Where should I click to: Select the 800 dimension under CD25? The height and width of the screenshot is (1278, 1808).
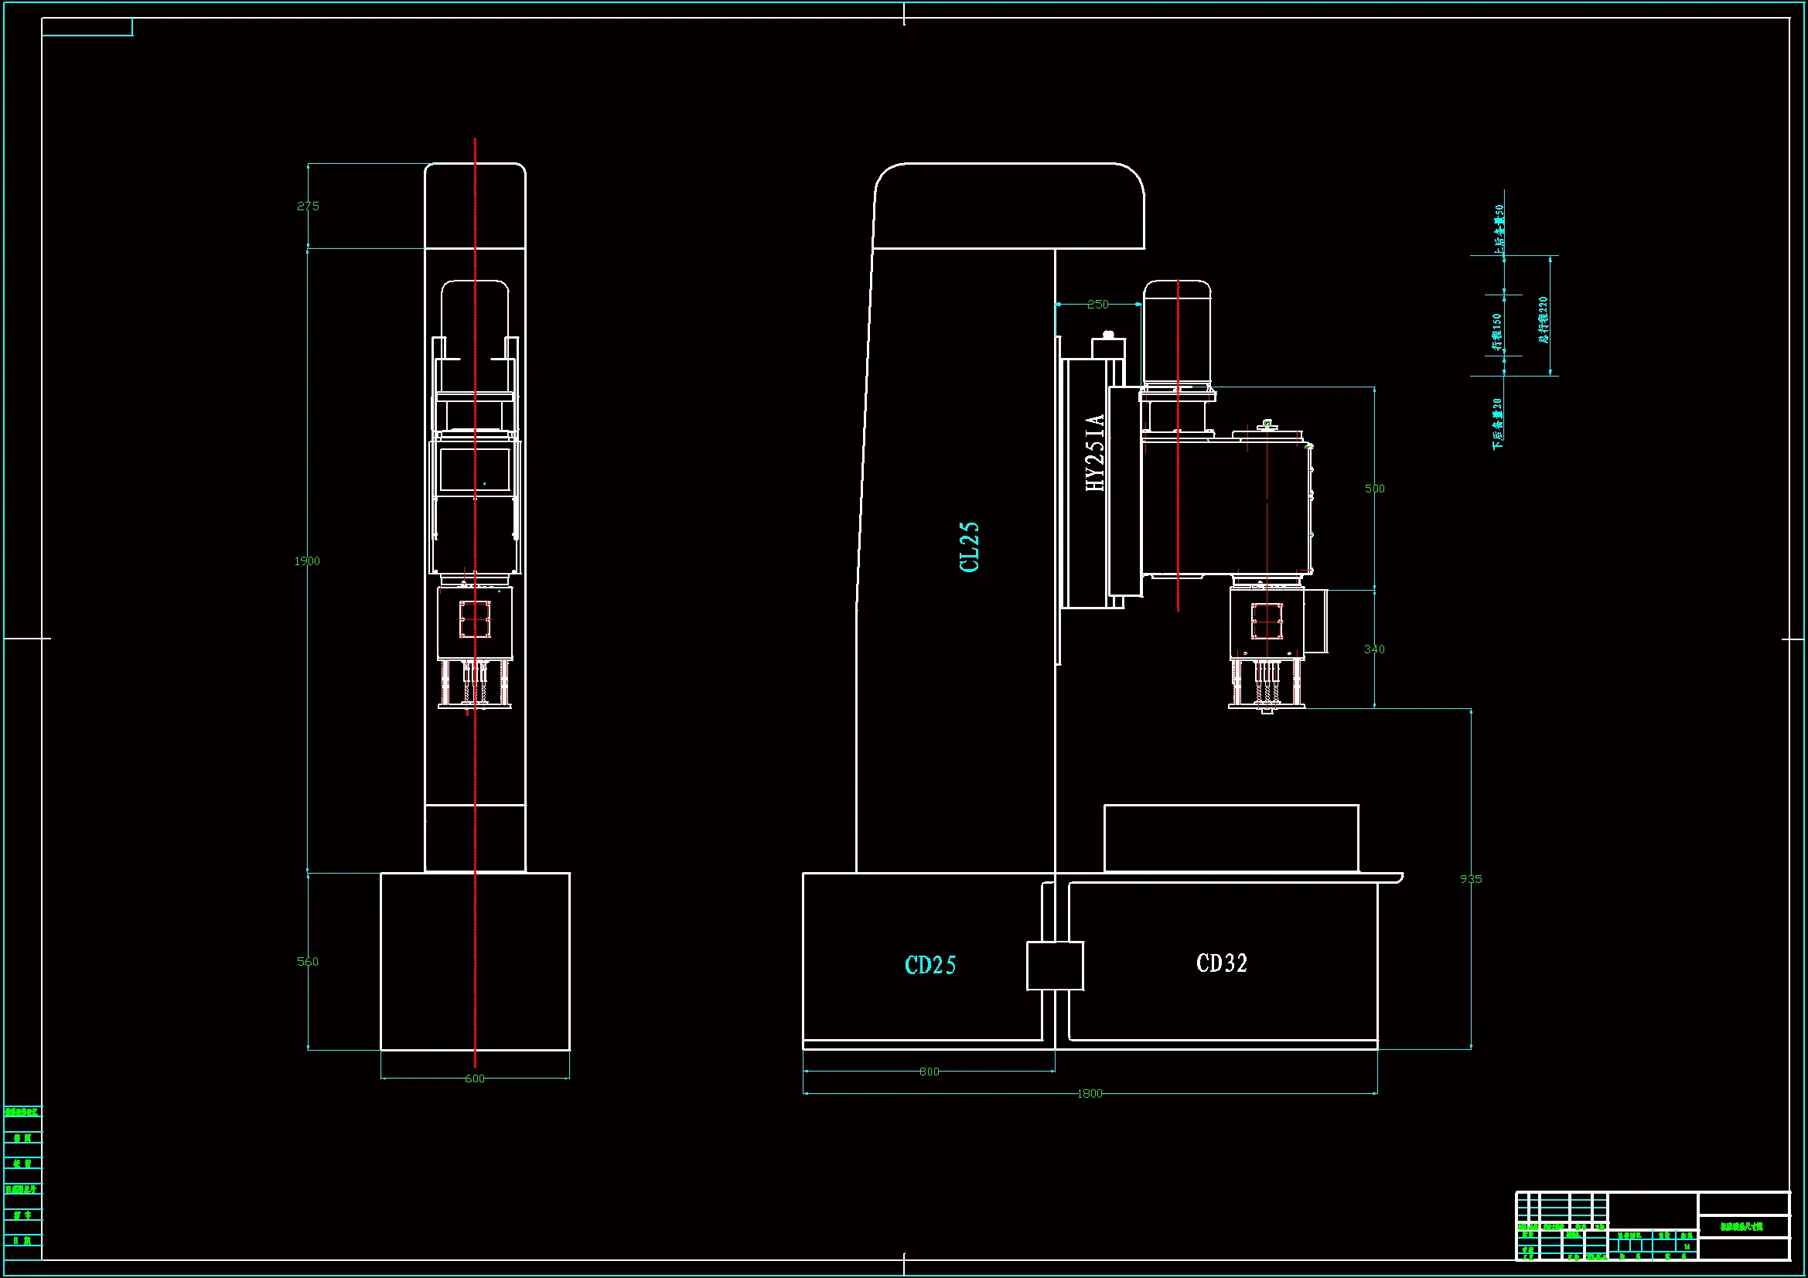(x=930, y=1072)
